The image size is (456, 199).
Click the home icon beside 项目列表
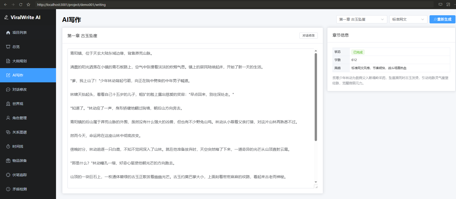[8, 33]
